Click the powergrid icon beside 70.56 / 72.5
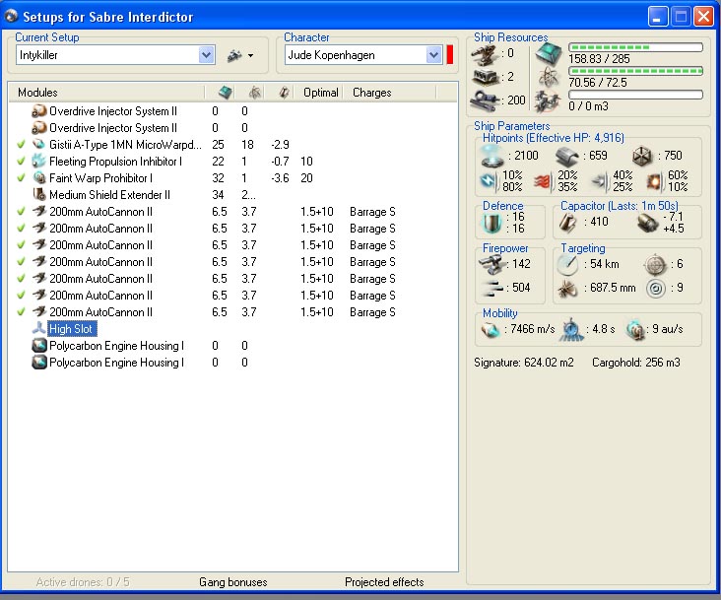This screenshot has height=600, width=721. click(548, 76)
